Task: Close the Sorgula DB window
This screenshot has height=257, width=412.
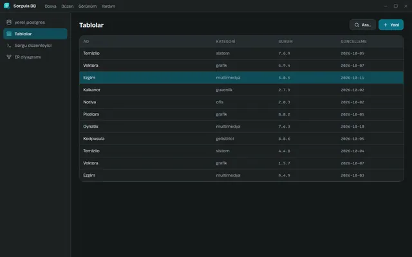Action: [406, 6]
